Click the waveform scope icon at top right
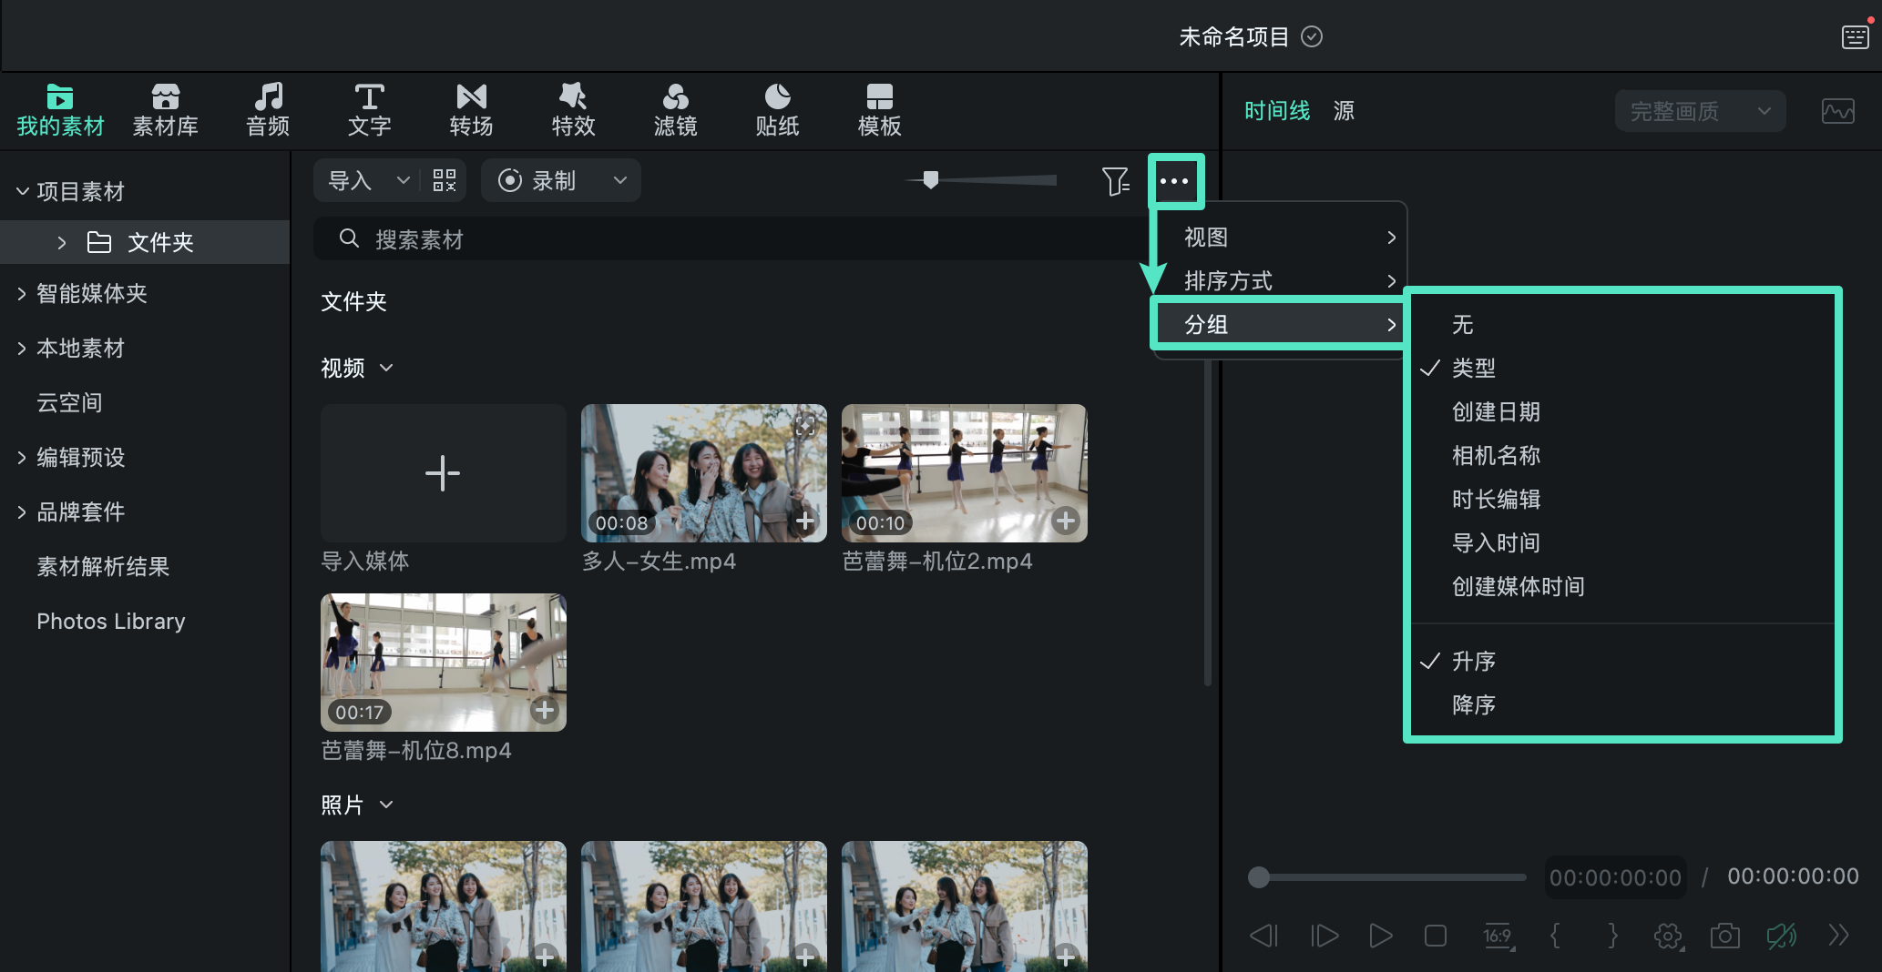 pos(1837,111)
